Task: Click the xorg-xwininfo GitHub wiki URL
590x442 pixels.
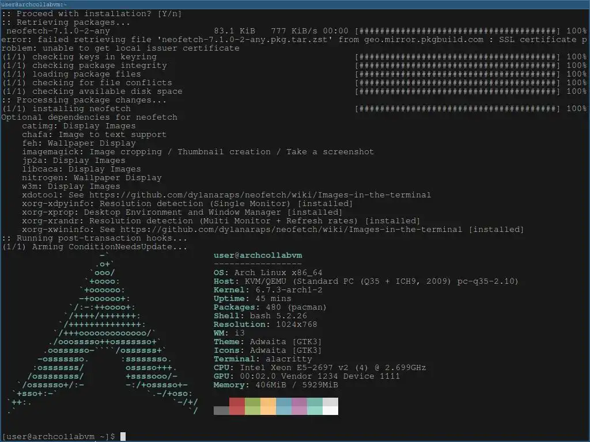Action: click(x=291, y=229)
